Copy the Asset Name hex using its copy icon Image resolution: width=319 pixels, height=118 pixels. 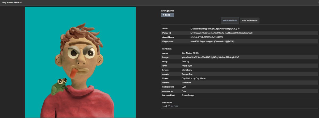point(191,37)
